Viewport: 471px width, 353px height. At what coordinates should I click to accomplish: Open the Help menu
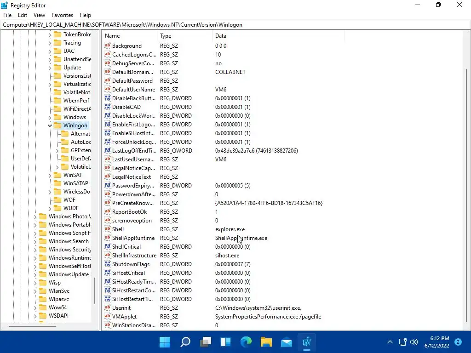[85, 15]
